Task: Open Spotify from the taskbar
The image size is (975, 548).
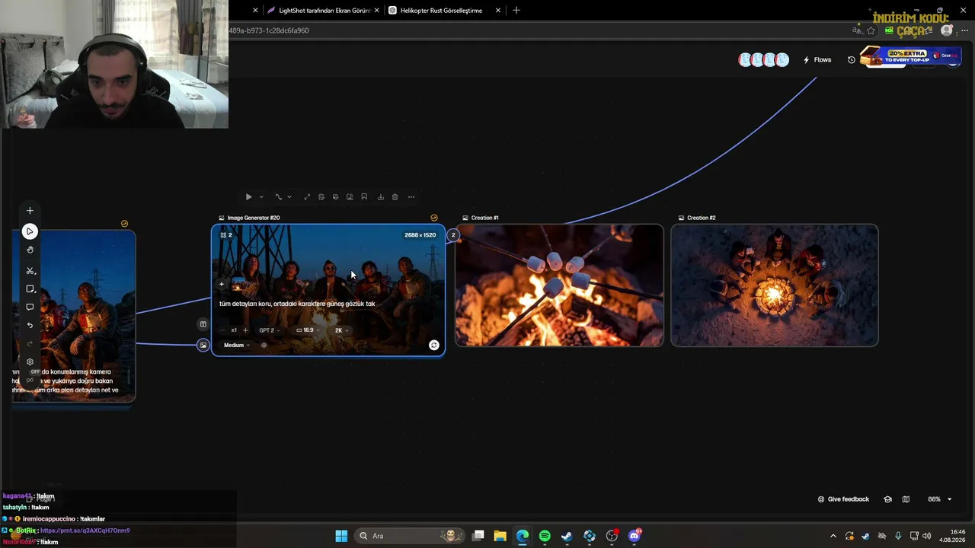Action: (545, 536)
